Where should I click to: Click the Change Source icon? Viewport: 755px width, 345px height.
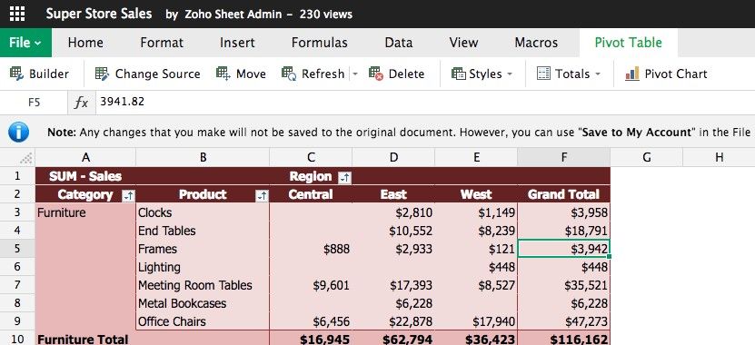click(x=102, y=74)
